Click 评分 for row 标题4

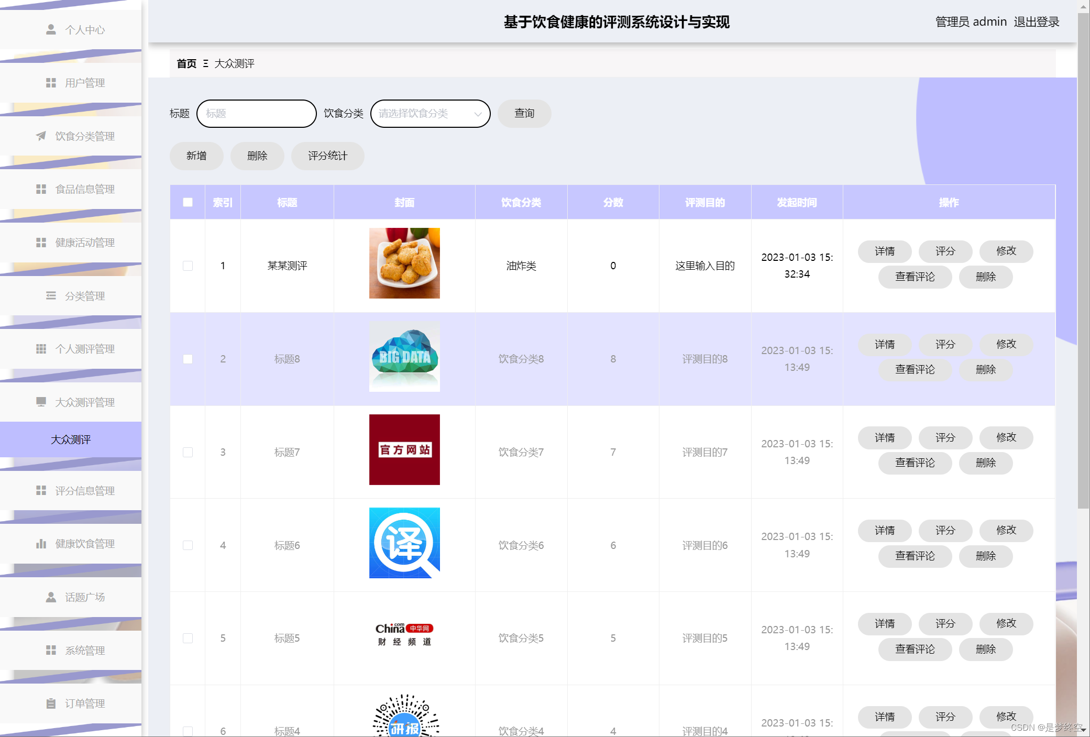[x=945, y=717]
